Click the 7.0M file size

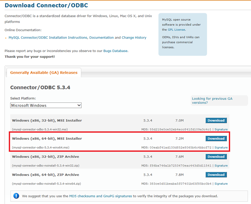[179, 120]
